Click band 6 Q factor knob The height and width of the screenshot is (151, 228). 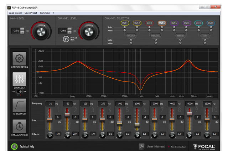click(137, 135)
